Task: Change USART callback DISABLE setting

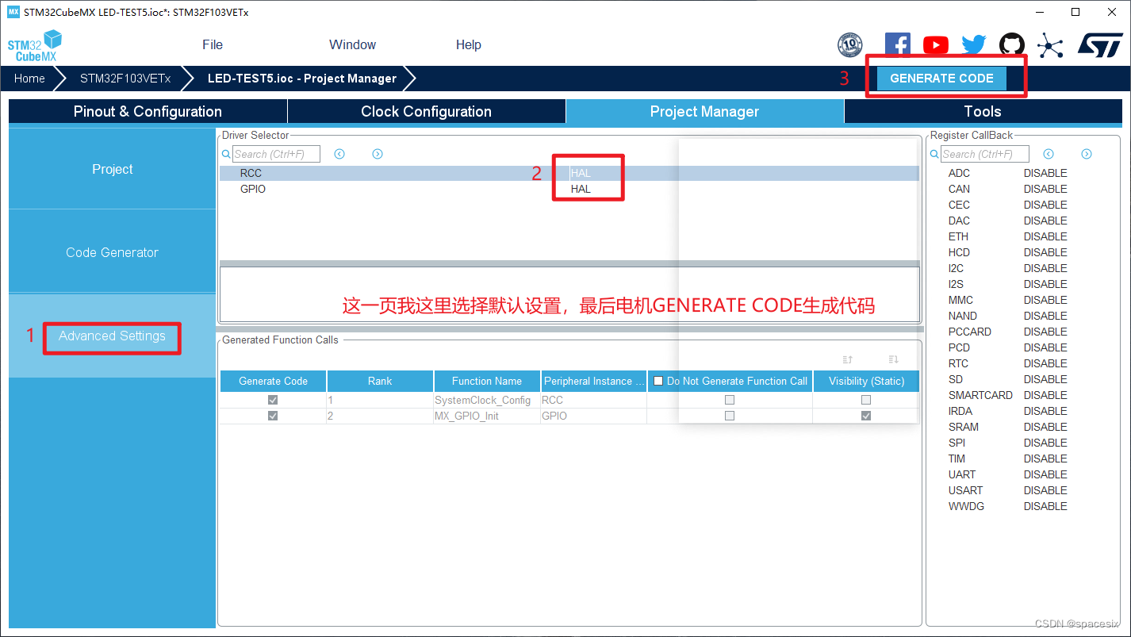Action: [x=1045, y=490]
